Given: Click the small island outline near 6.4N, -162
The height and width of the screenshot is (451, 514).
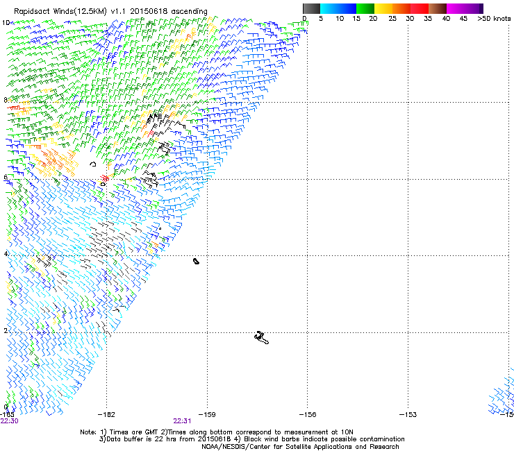Looking at the screenshot, I should 93,164.
